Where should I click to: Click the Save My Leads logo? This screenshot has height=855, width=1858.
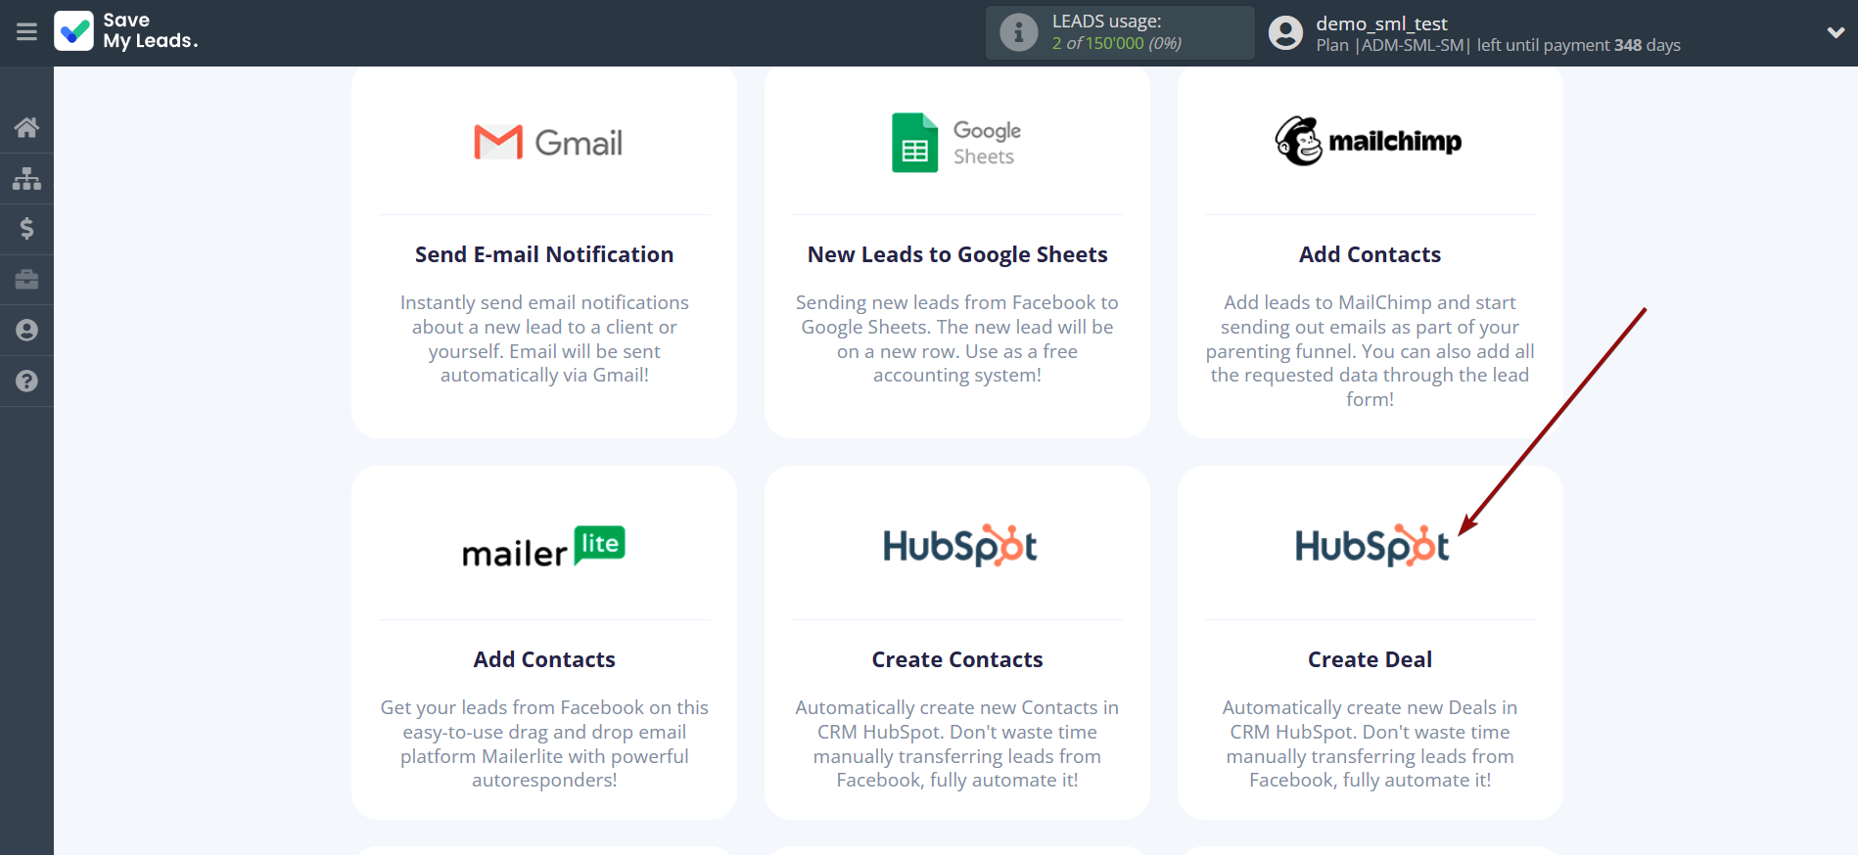point(126,31)
